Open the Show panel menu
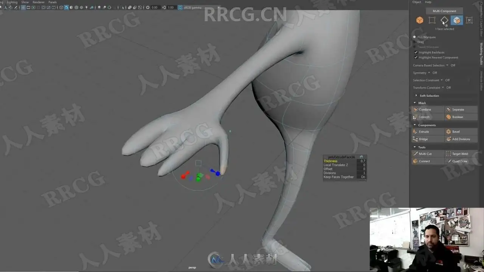Viewport: 484px width, 272px height. pos(25,2)
